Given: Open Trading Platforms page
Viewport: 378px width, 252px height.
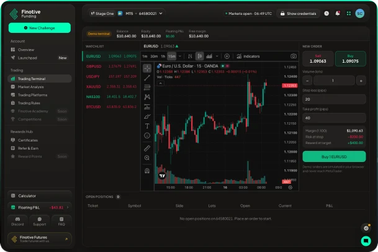Looking at the screenshot, I should pos(40,95).
